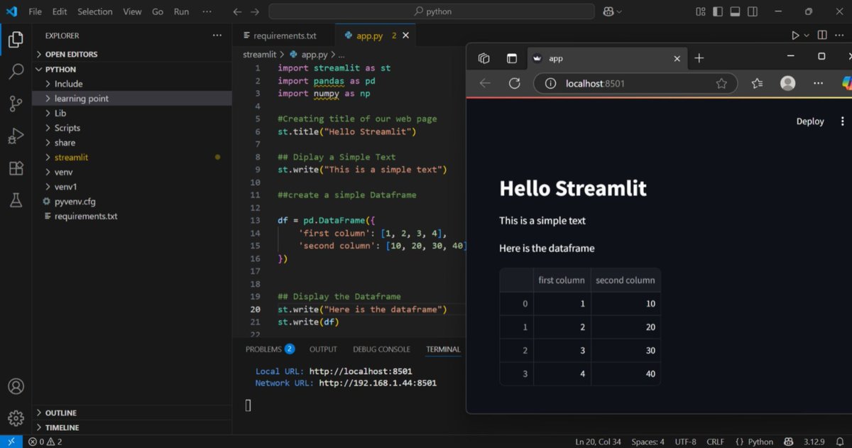852x448 pixels.
Task: Click the Streamlit Deploy button
Action: 810,121
